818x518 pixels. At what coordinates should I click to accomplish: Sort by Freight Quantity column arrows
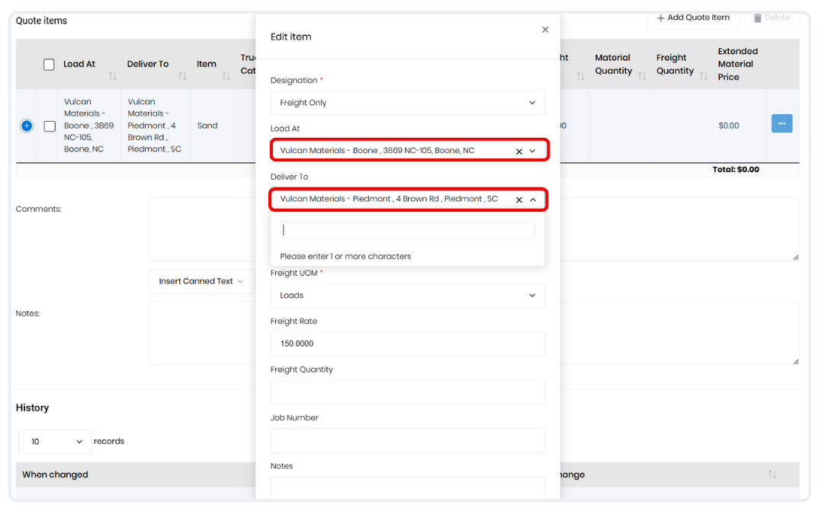(704, 75)
